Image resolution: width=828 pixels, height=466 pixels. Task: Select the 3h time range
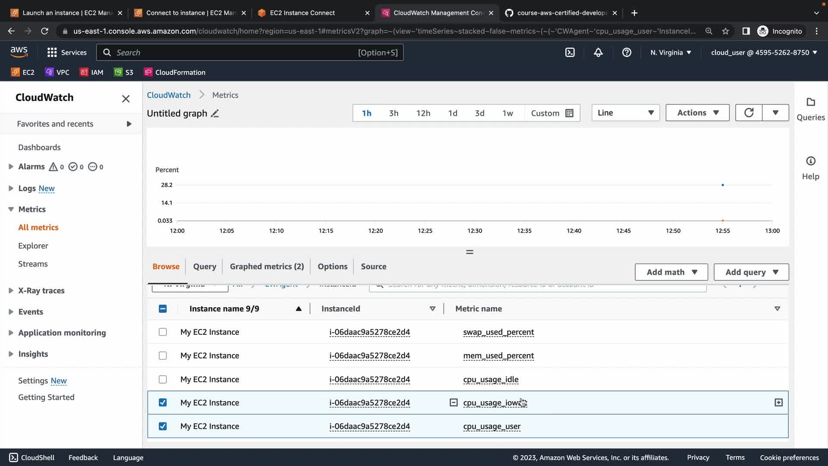pos(393,113)
